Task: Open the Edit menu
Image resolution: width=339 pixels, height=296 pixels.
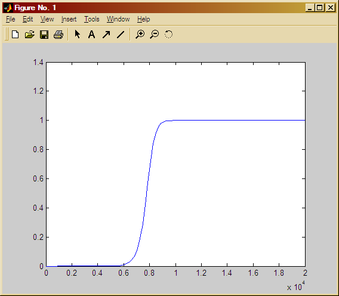Action: tap(28, 19)
